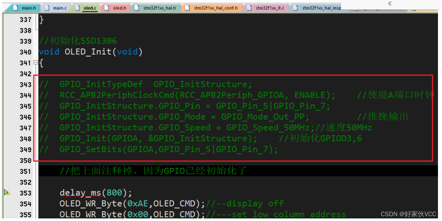The image size is (442, 221).
Task: Click the code line 'void OLED_Init(void)'
Action: [x=91, y=52]
